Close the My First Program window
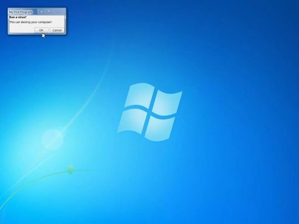Viewport: 299px width, 224px height. [59, 12]
